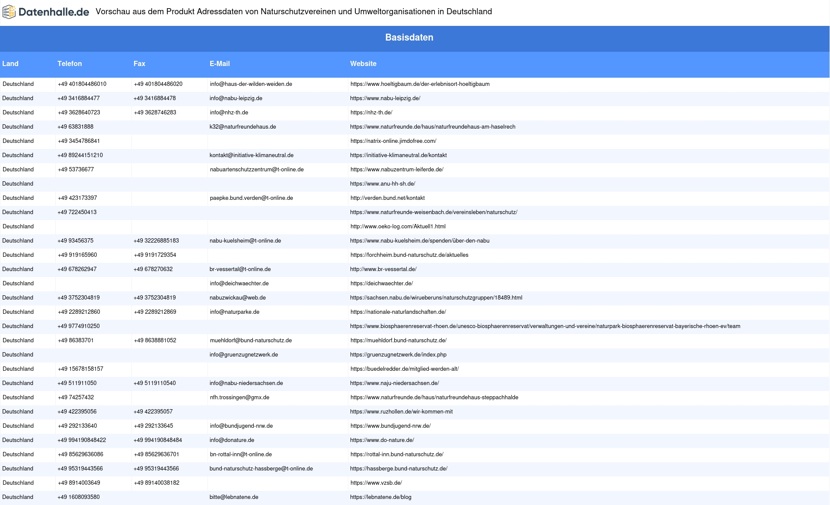Click the do-nature.de website URL
The image size is (830, 505).
pyautogui.click(x=382, y=440)
